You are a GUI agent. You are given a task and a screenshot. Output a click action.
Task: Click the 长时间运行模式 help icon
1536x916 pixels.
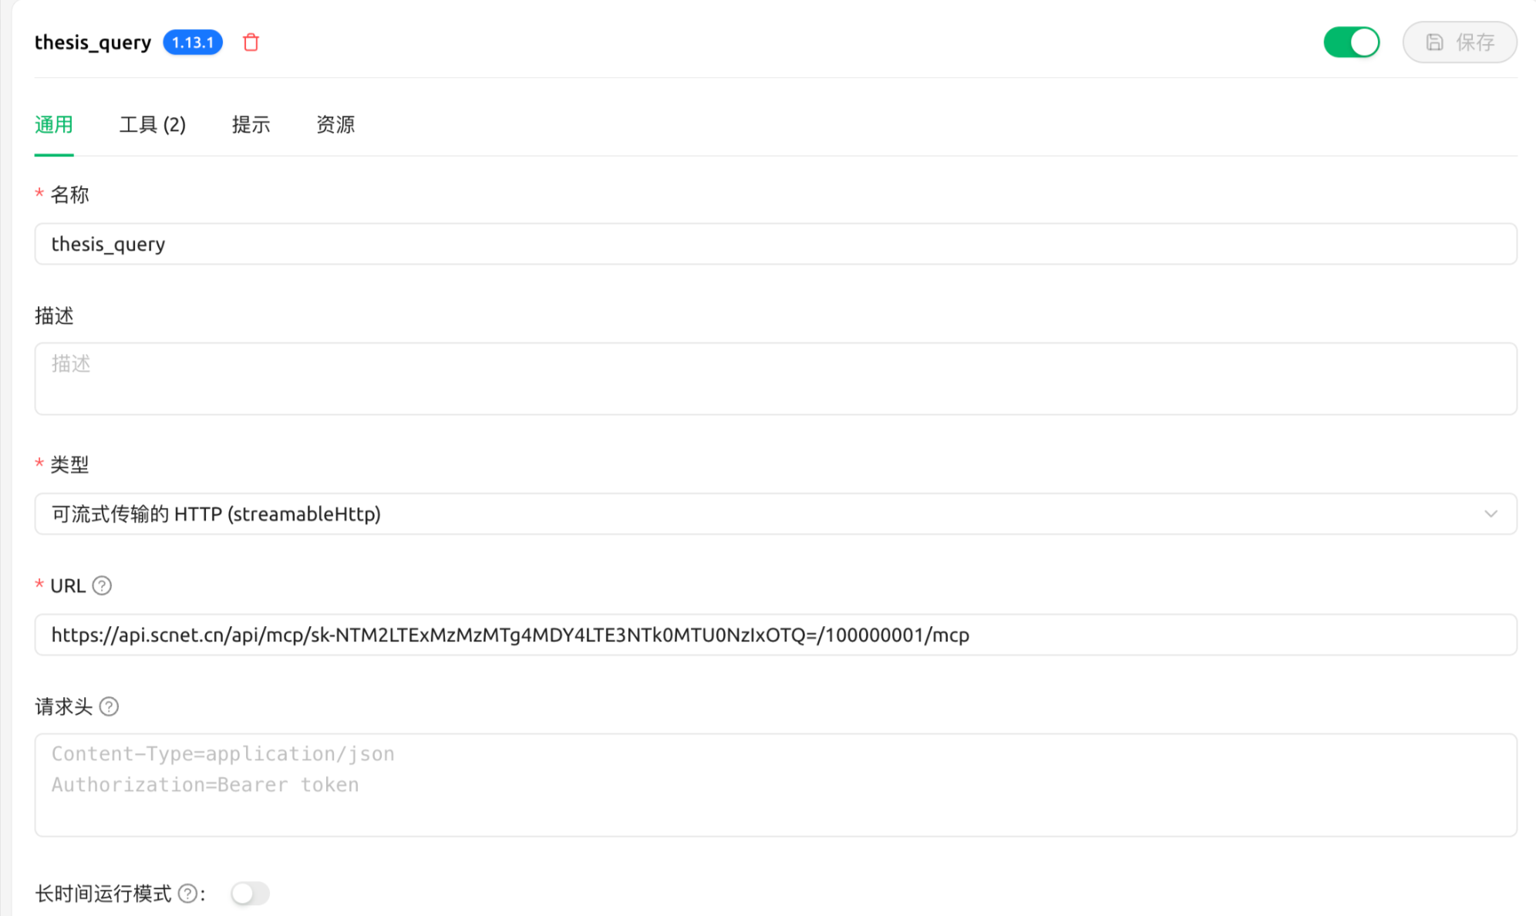coord(187,894)
